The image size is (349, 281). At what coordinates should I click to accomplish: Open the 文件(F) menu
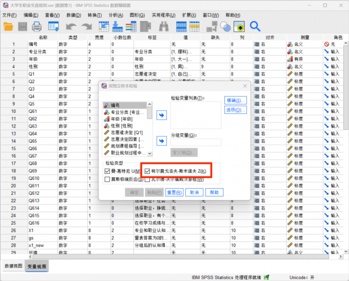9,15
